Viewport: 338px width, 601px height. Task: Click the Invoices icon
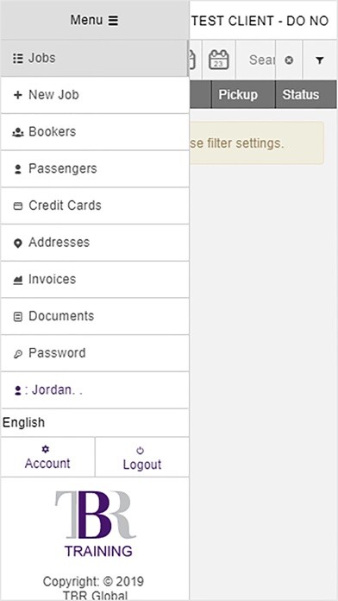click(x=17, y=280)
